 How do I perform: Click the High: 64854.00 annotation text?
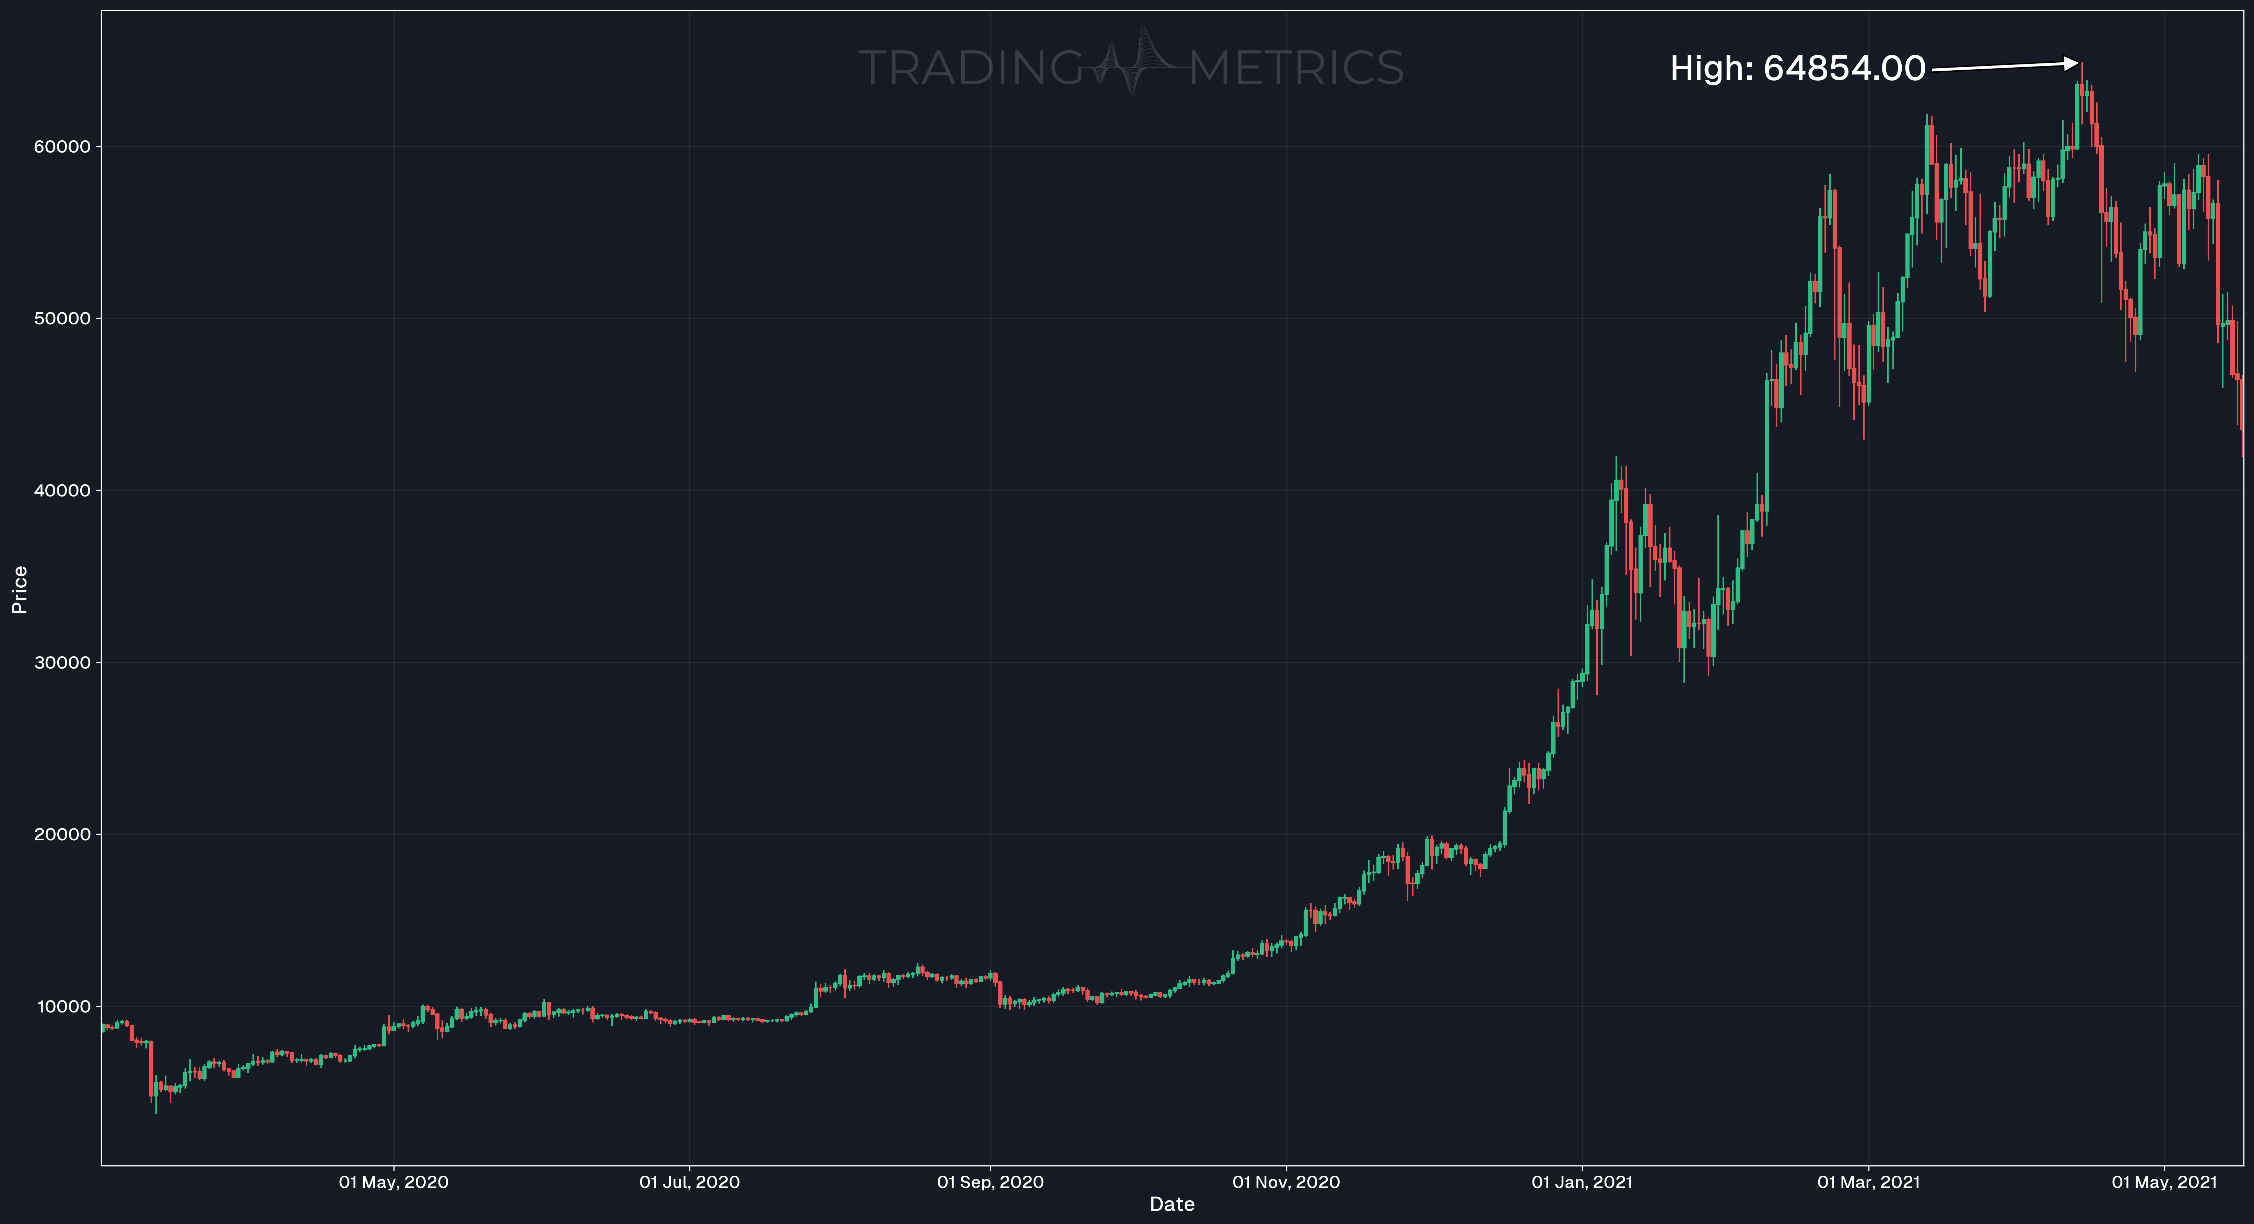coord(1798,68)
